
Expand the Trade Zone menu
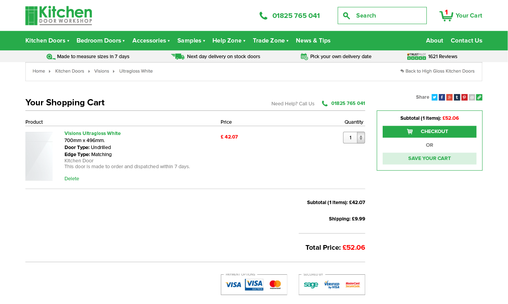(x=271, y=41)
